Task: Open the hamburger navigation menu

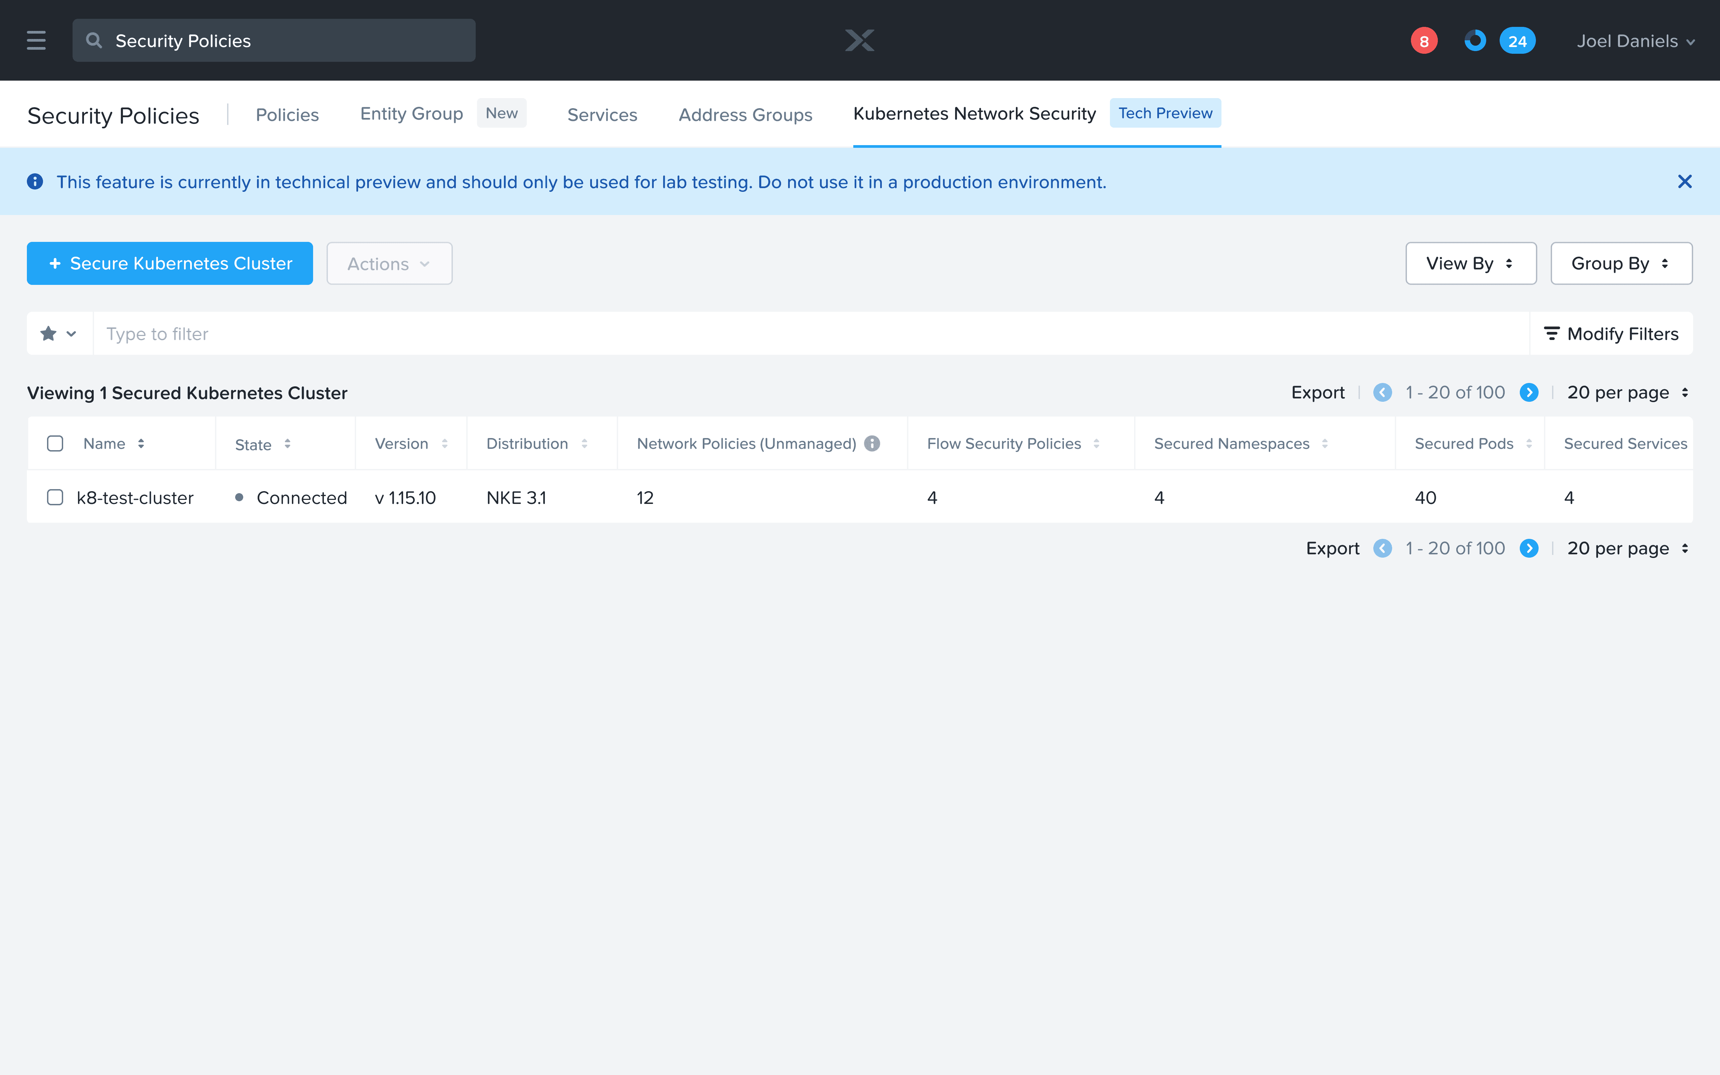Action: (x=36, y=41)
